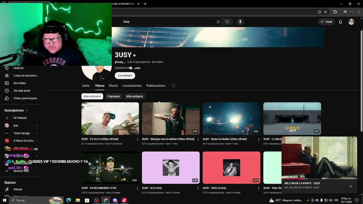Bookmark this page with star icon
The image size is (363, 204).
pos(326,12)
